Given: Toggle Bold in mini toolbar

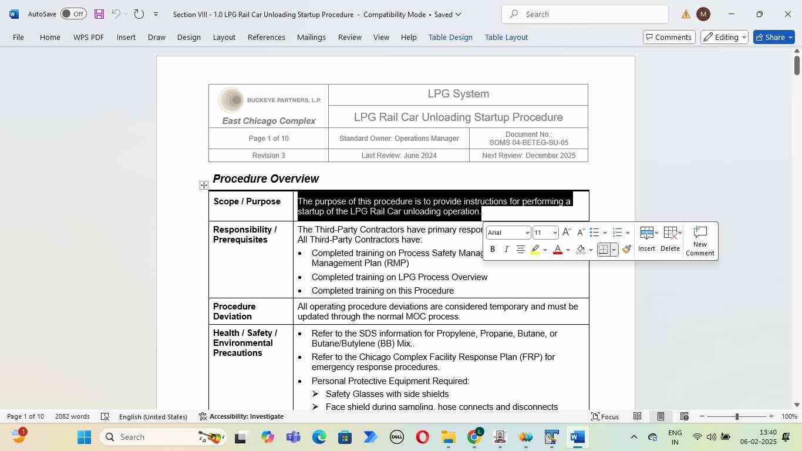Looking at the screenshot, I should click(493, 250).
